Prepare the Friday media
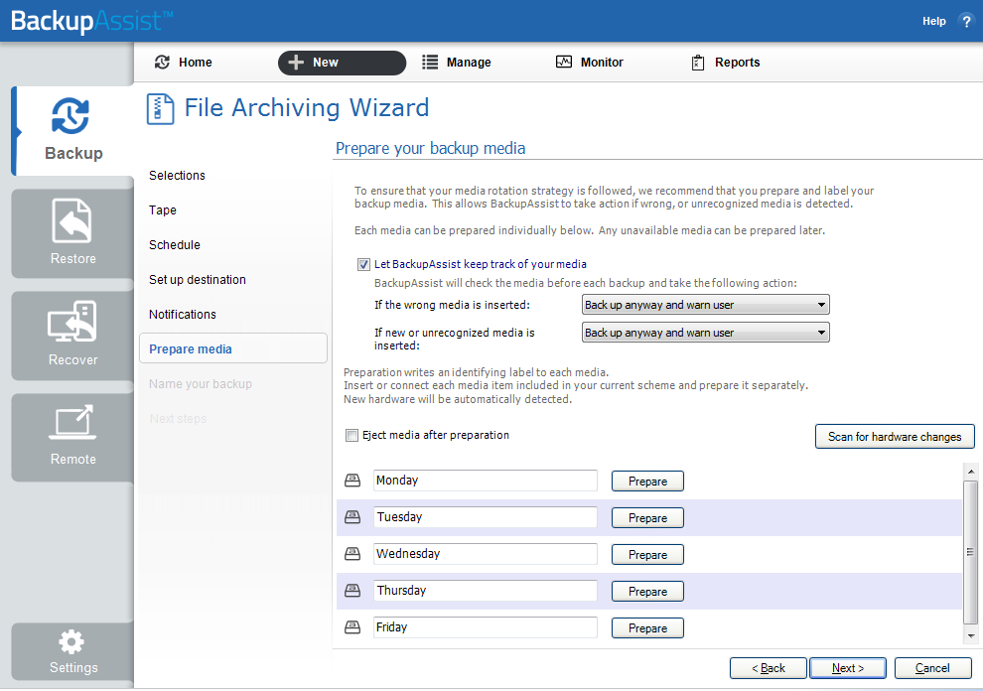Image resolution: width=983 pixels, height=691 pixels. click(x=647, y=627)
